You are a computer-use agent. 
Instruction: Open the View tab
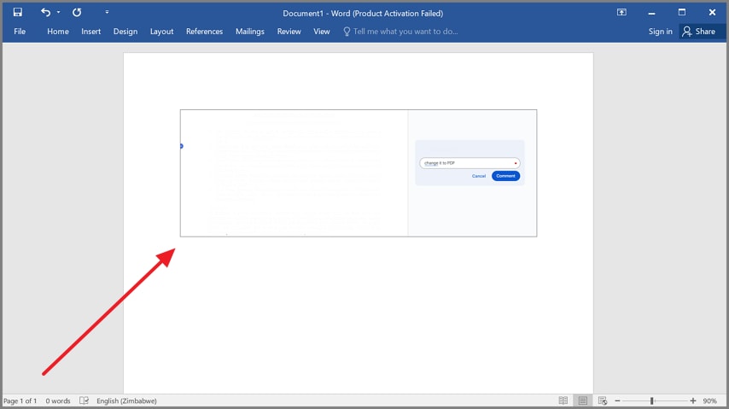tap(321, 32)
